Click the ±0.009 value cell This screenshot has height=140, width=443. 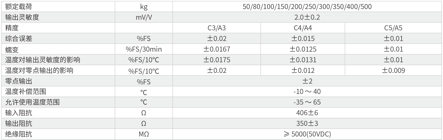pyautogui.click(x=393, y=71)
